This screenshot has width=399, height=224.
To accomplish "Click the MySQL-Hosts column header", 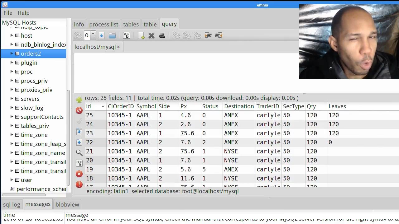I will click(33, 23).
